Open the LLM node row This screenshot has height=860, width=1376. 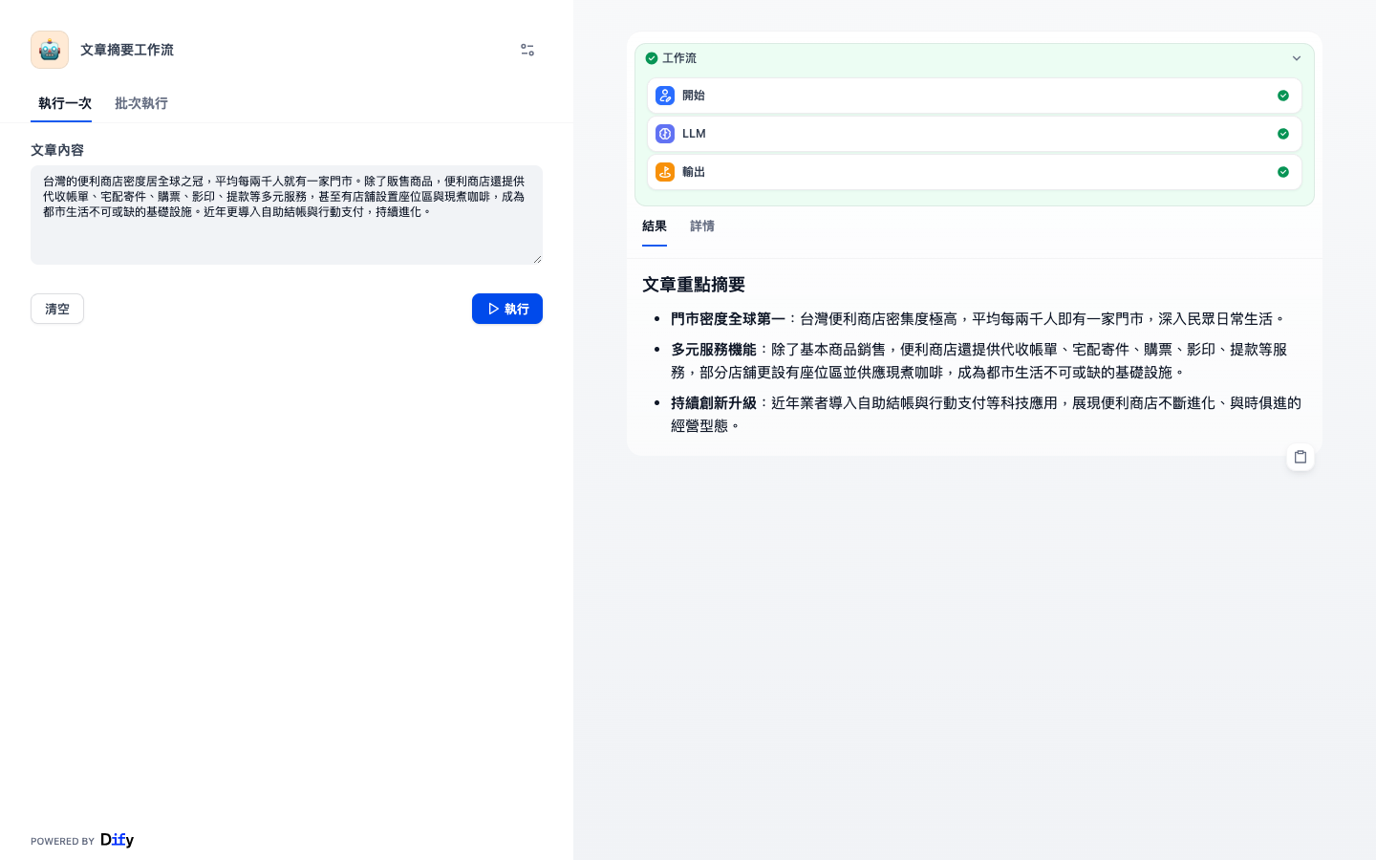(975, 134)
